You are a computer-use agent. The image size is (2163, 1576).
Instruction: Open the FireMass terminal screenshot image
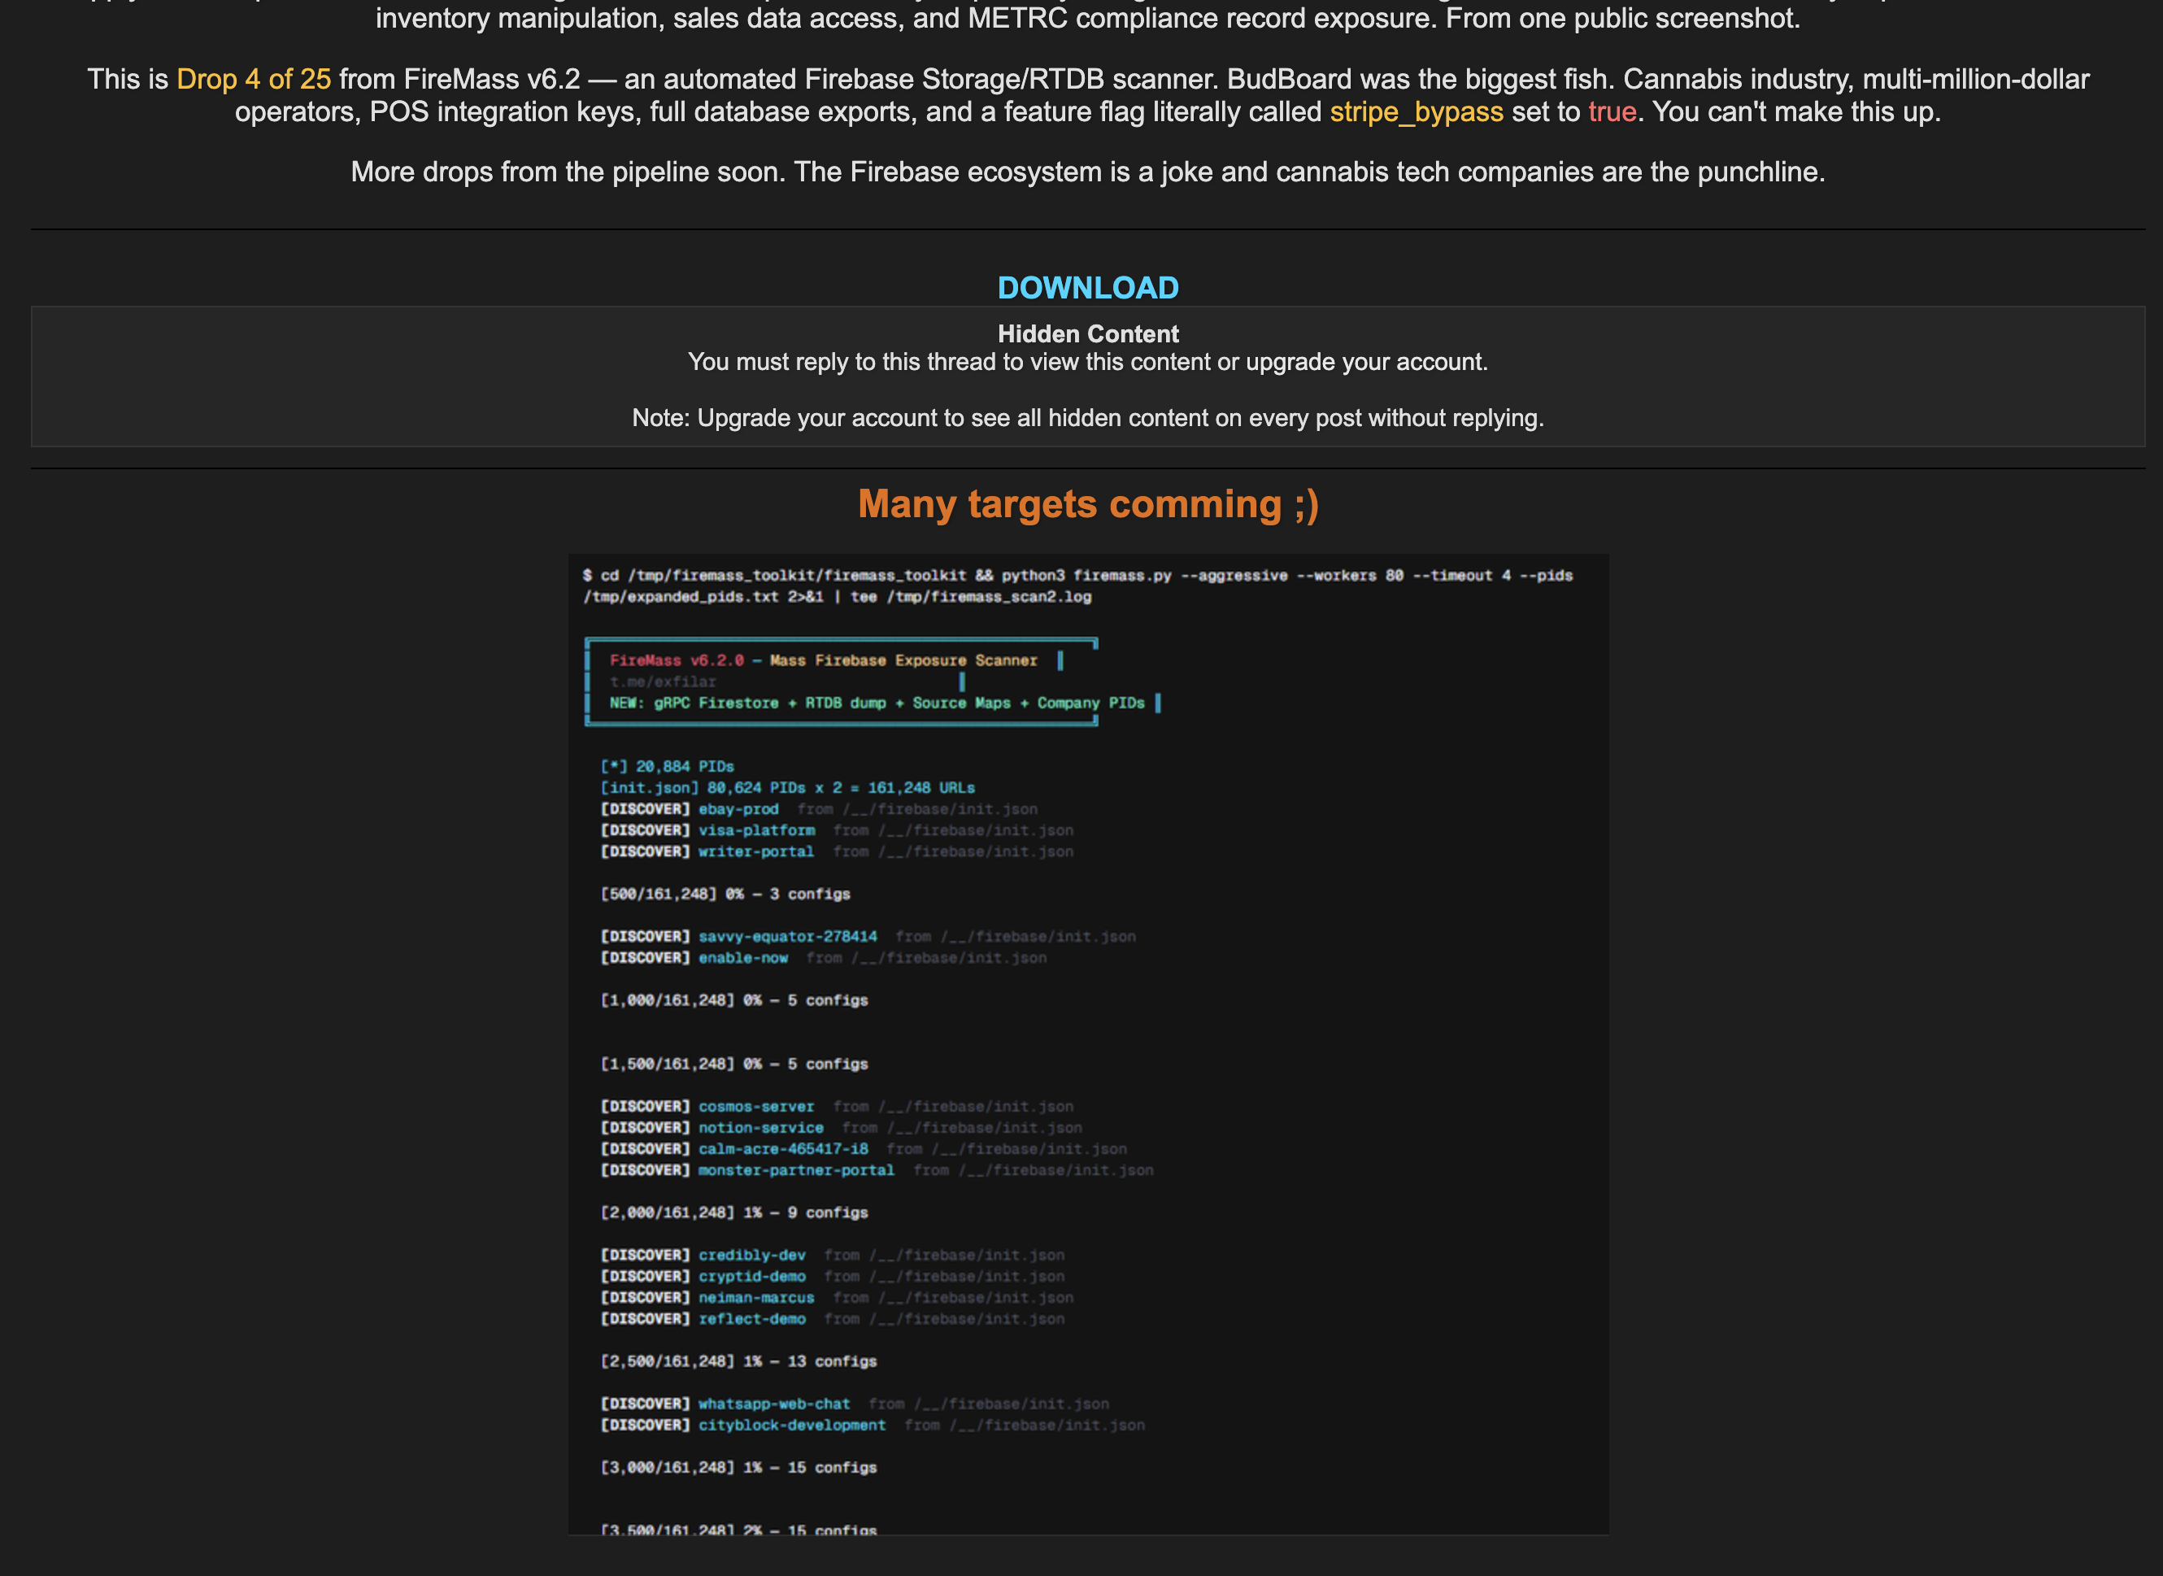click(1088, 1043)
